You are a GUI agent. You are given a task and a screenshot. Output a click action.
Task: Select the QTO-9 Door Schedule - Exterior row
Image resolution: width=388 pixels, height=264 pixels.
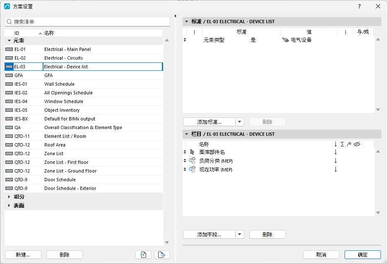(x=84, y=188)
